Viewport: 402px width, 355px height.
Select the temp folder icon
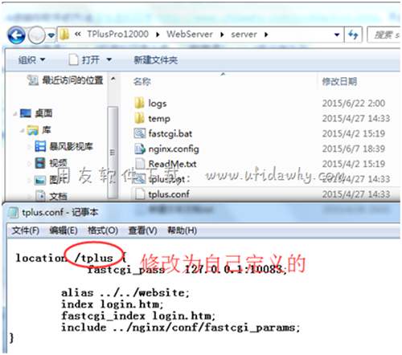pyautogui.click(x=139, y=118)
